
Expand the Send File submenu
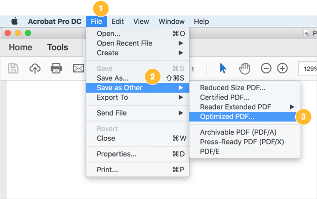(138, 113)
